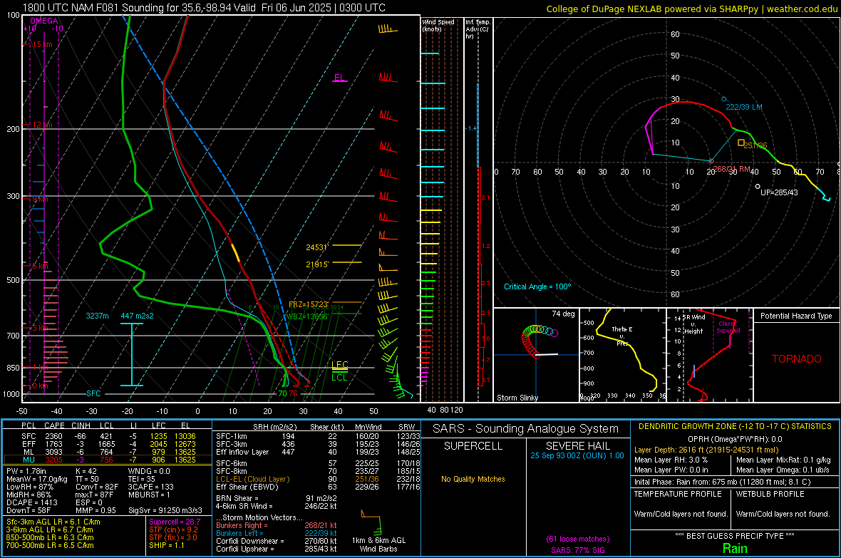Click the 'No Quality Matches' text
The height and width of the screenshot is (558, 841).
(x=473, y=479)
